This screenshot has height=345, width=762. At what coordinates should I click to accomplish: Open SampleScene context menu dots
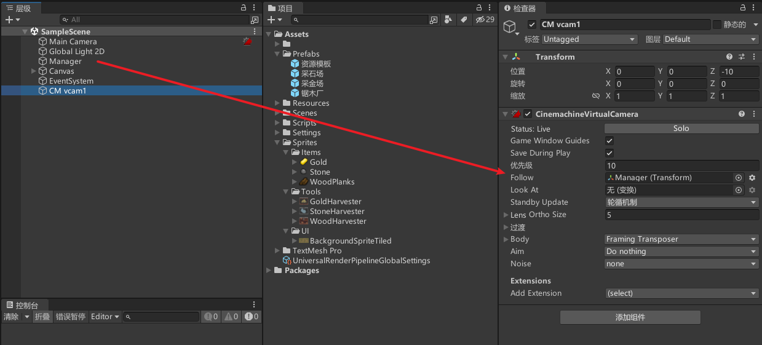coord(255,31)
